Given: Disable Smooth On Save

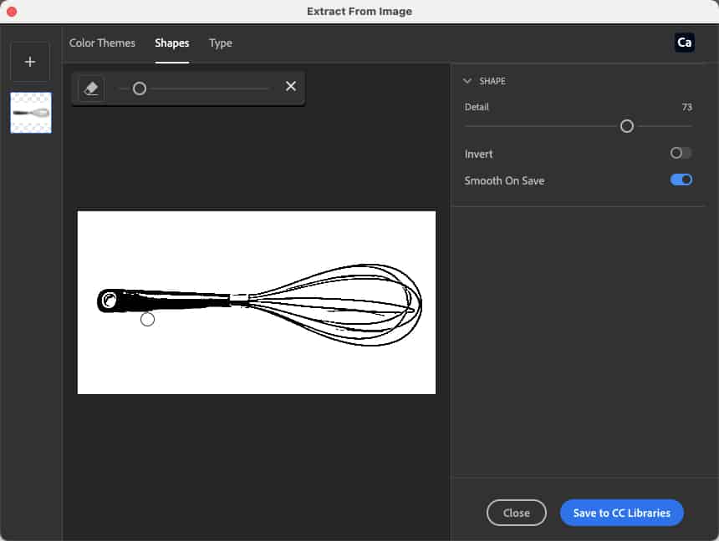Looking at the screenshot, I should [x=681, y=180].
